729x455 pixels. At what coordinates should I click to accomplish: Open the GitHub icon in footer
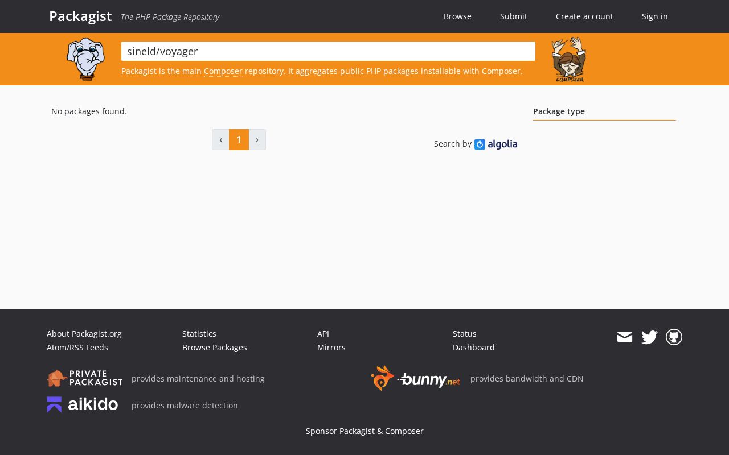tap(674, 337)
